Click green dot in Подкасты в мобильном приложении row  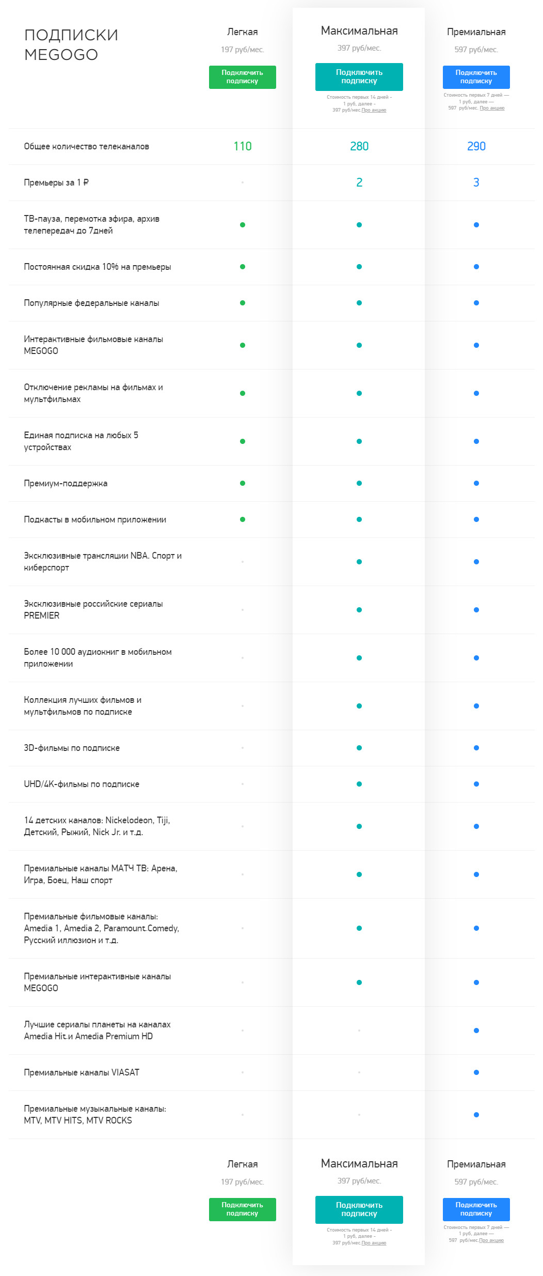click(243, 519)
